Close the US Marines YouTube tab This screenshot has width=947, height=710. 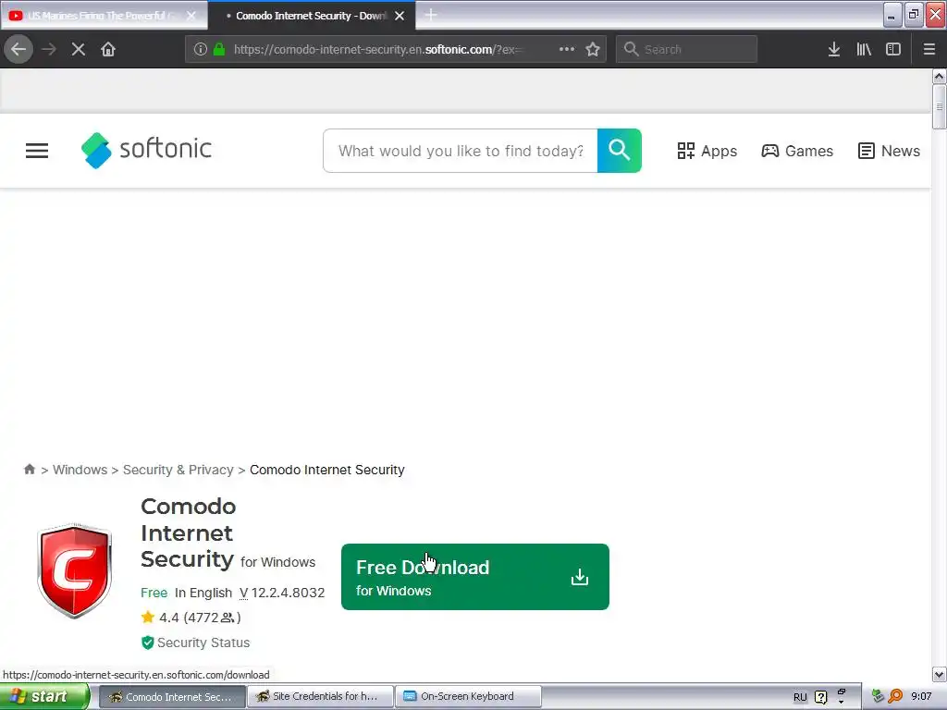[191, 16]
